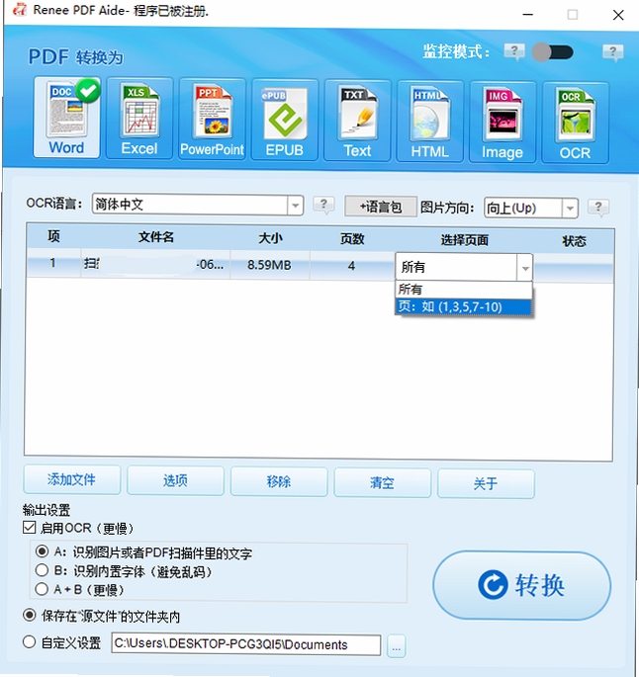Viewport: 639px width, 677px height.
Task: Choose 保存在源文件的文件夹内 radio option
Action: point(30,615)
